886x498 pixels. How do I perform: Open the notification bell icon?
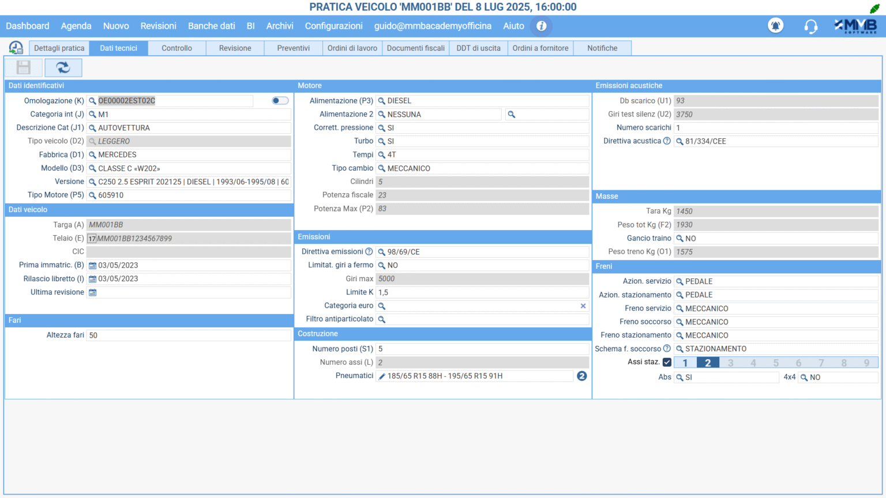coord(775,26)
